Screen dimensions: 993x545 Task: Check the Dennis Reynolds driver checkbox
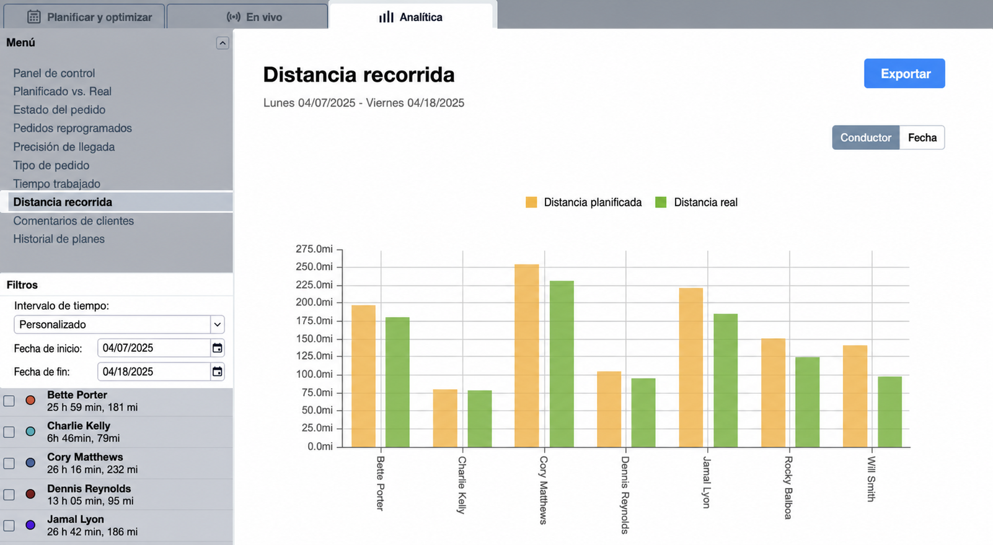(x=9, y=494)
